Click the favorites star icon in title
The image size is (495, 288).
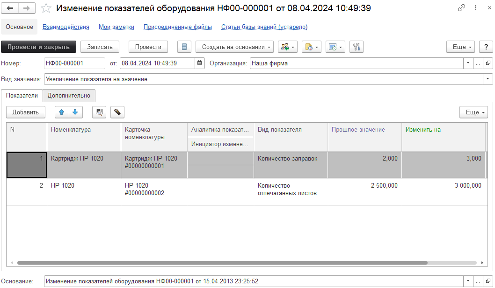[46, 8]
